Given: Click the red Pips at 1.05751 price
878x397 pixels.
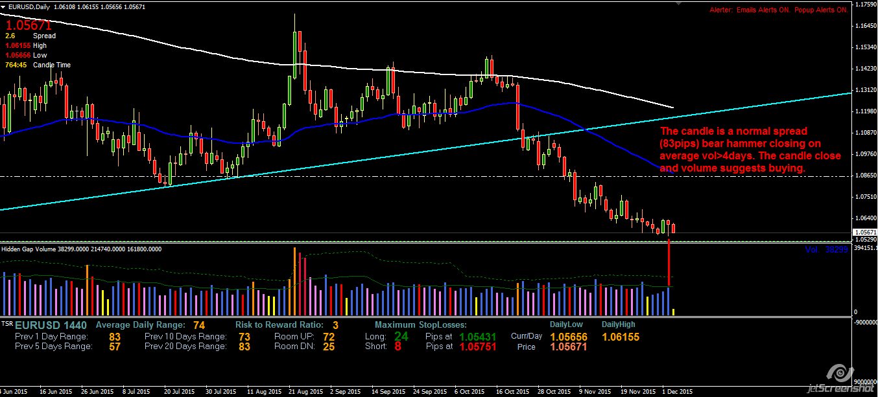Looking at the screenshot, I should point(478,347).
